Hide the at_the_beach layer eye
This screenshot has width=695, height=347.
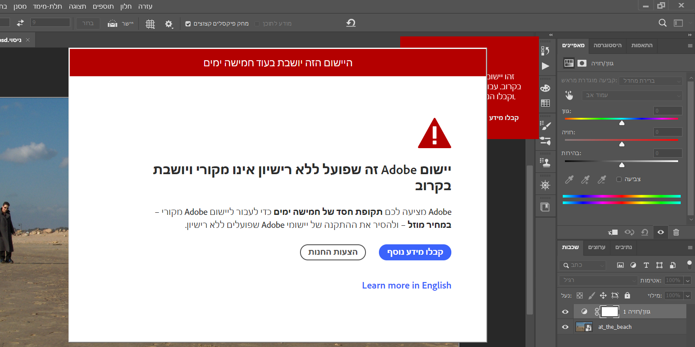[565, 327]
